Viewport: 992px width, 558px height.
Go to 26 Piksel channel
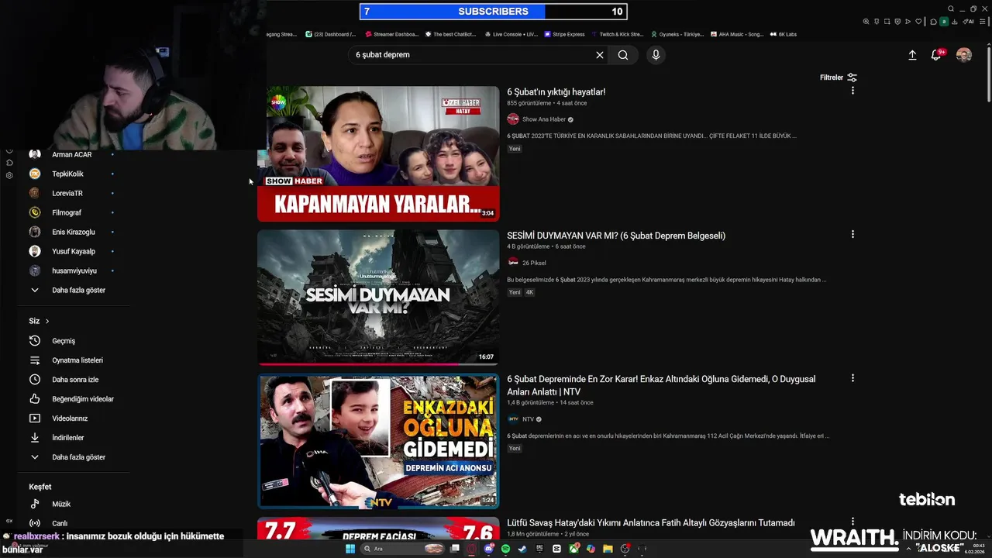(x=534, y=263)
